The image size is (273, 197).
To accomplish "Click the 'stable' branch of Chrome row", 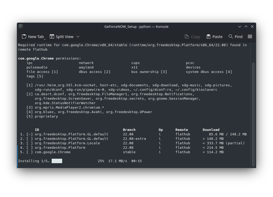I will coord(129,152).
